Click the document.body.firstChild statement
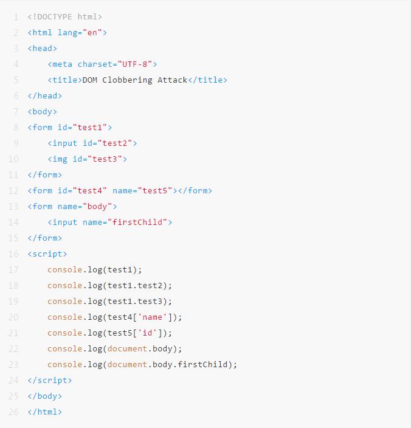The height and width of the screenshot is (428, 411). [x=142, y=365]
